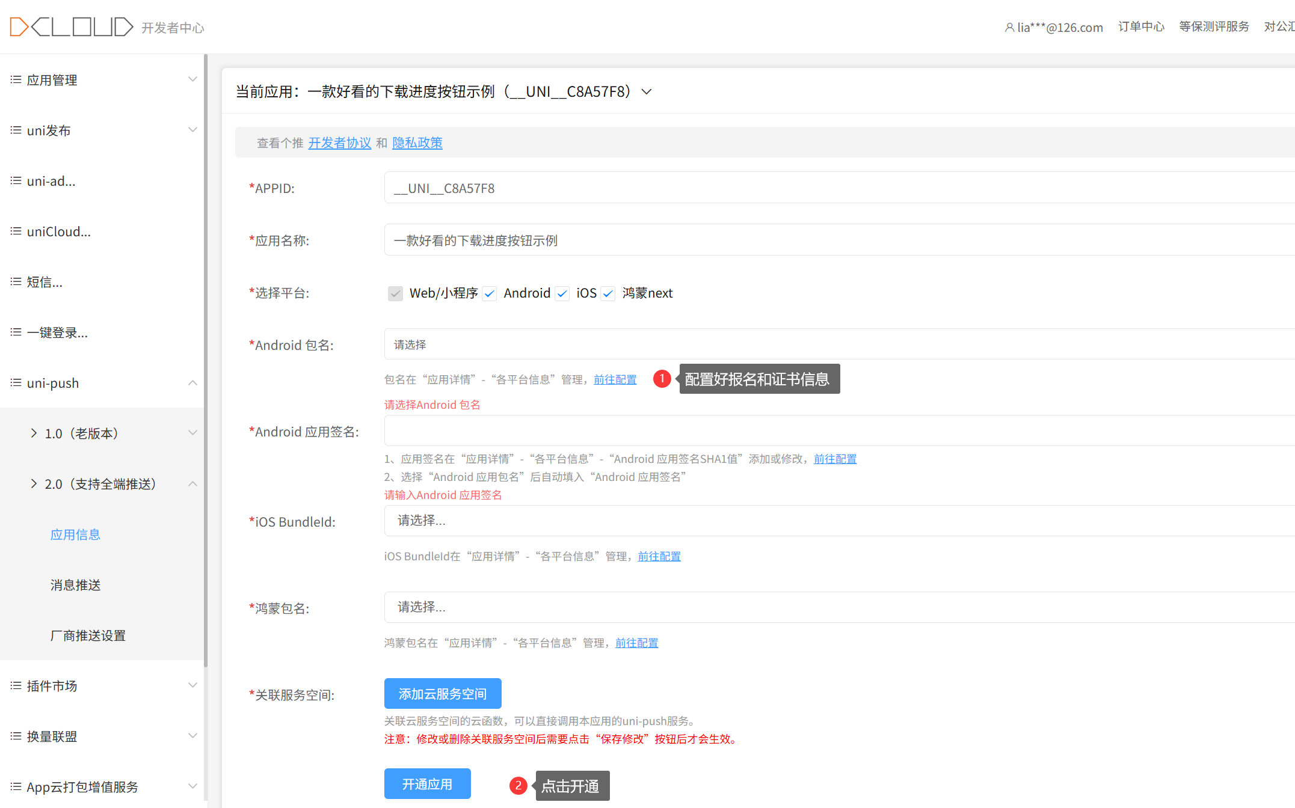
Task: Click the 添加云服务空间 button
Action: coord(443,694)
